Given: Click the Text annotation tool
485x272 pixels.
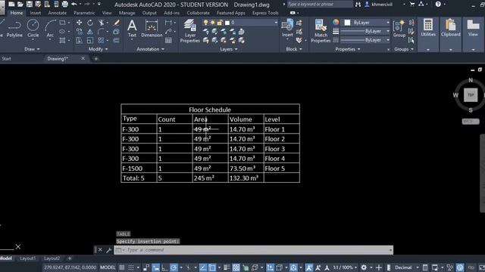Looking at the screenshot, I should pos(132,29).
